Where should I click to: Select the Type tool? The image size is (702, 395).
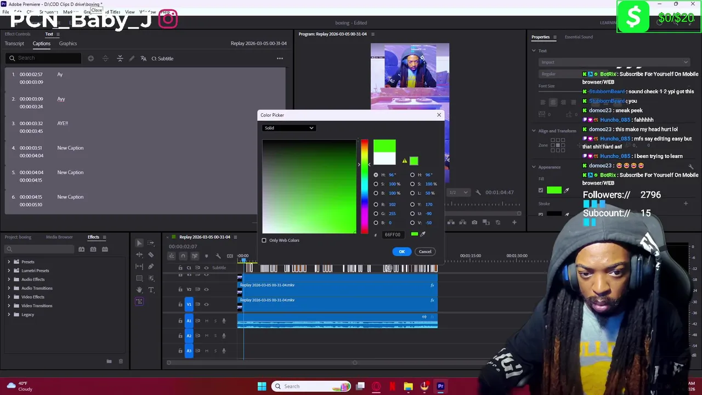point(151,290)
